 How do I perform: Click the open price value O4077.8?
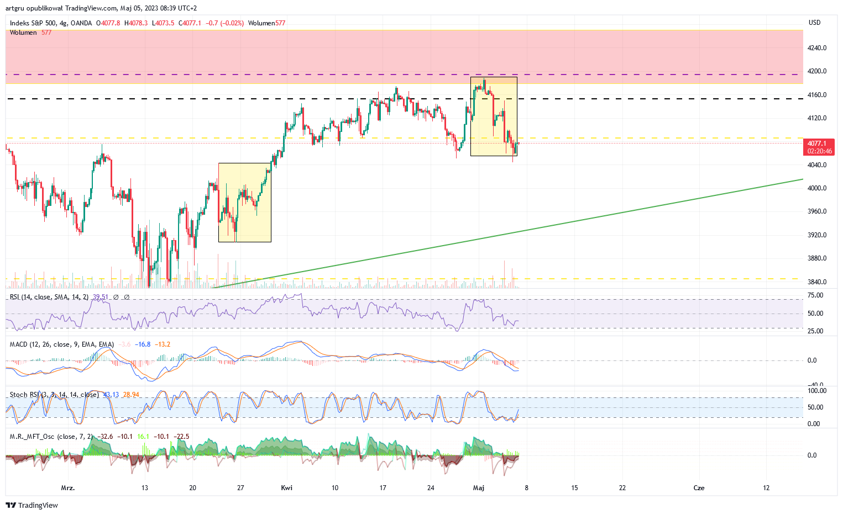tap(108, 23)
